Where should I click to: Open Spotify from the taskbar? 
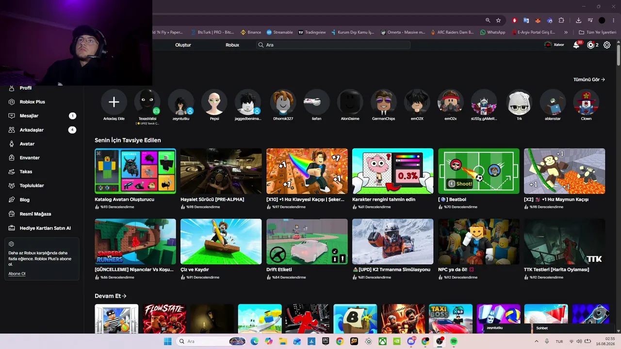[454, 341]
